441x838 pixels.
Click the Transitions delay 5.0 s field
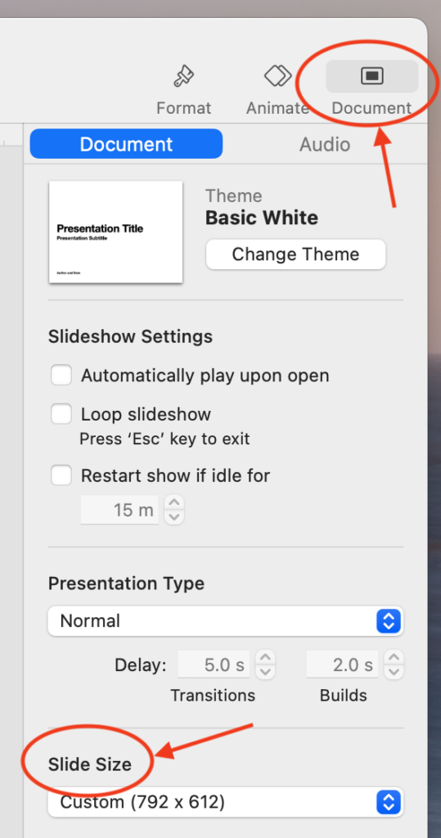[214, 665]
